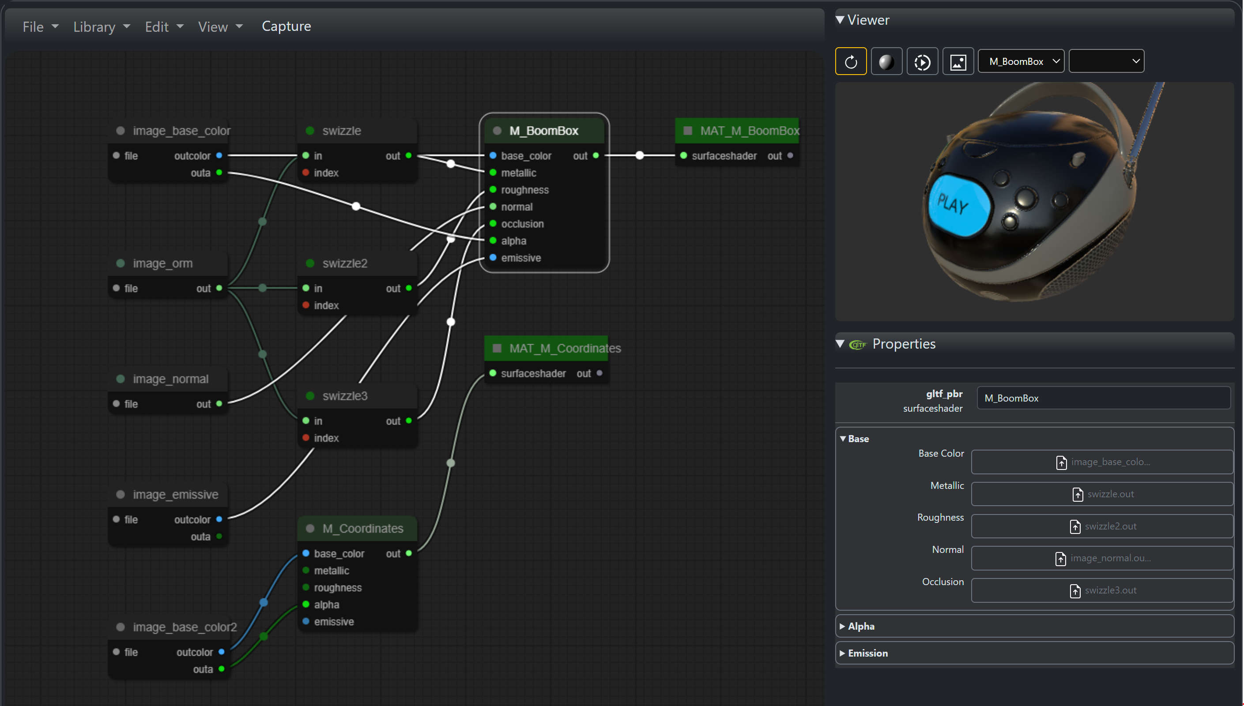This screenshot has height=706, width=1244.
Task: Toggle the turntable playback icon in Viewer
Action: (x=923, y=61)
